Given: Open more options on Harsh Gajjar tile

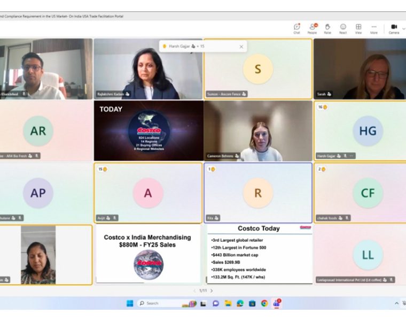Looking at the screenshot, I should pyautogui.click(x=351, y=156).
